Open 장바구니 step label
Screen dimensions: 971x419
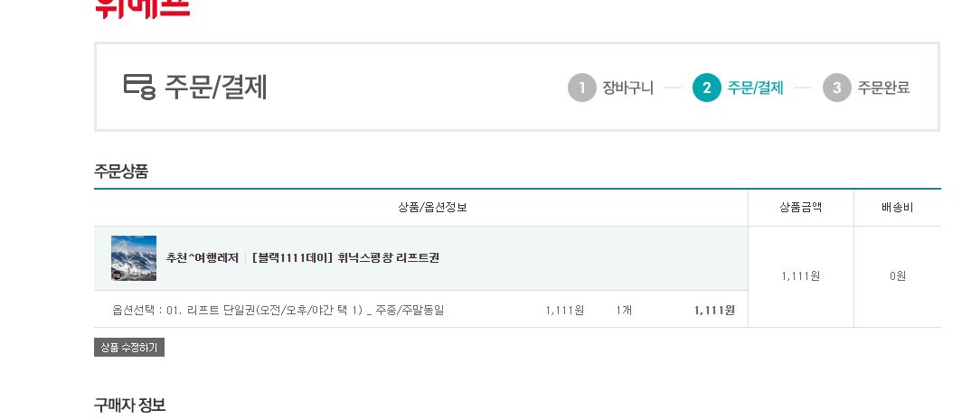628,88
